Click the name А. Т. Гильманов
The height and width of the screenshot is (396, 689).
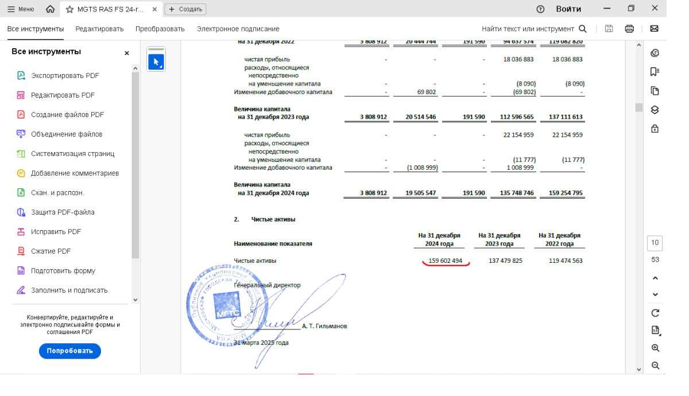tap(324, 326)
